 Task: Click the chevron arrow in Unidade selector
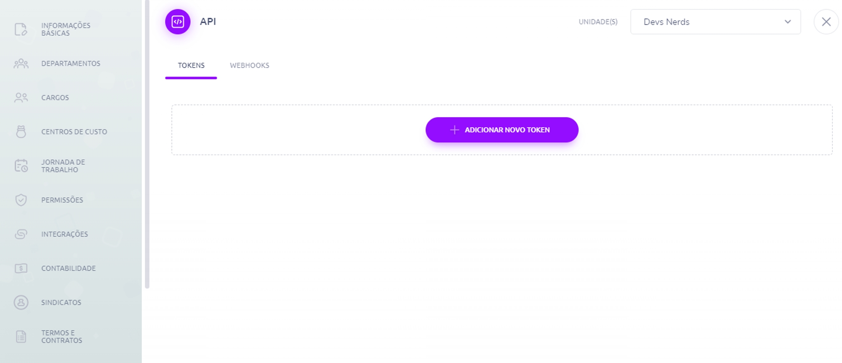pos(787,22)
